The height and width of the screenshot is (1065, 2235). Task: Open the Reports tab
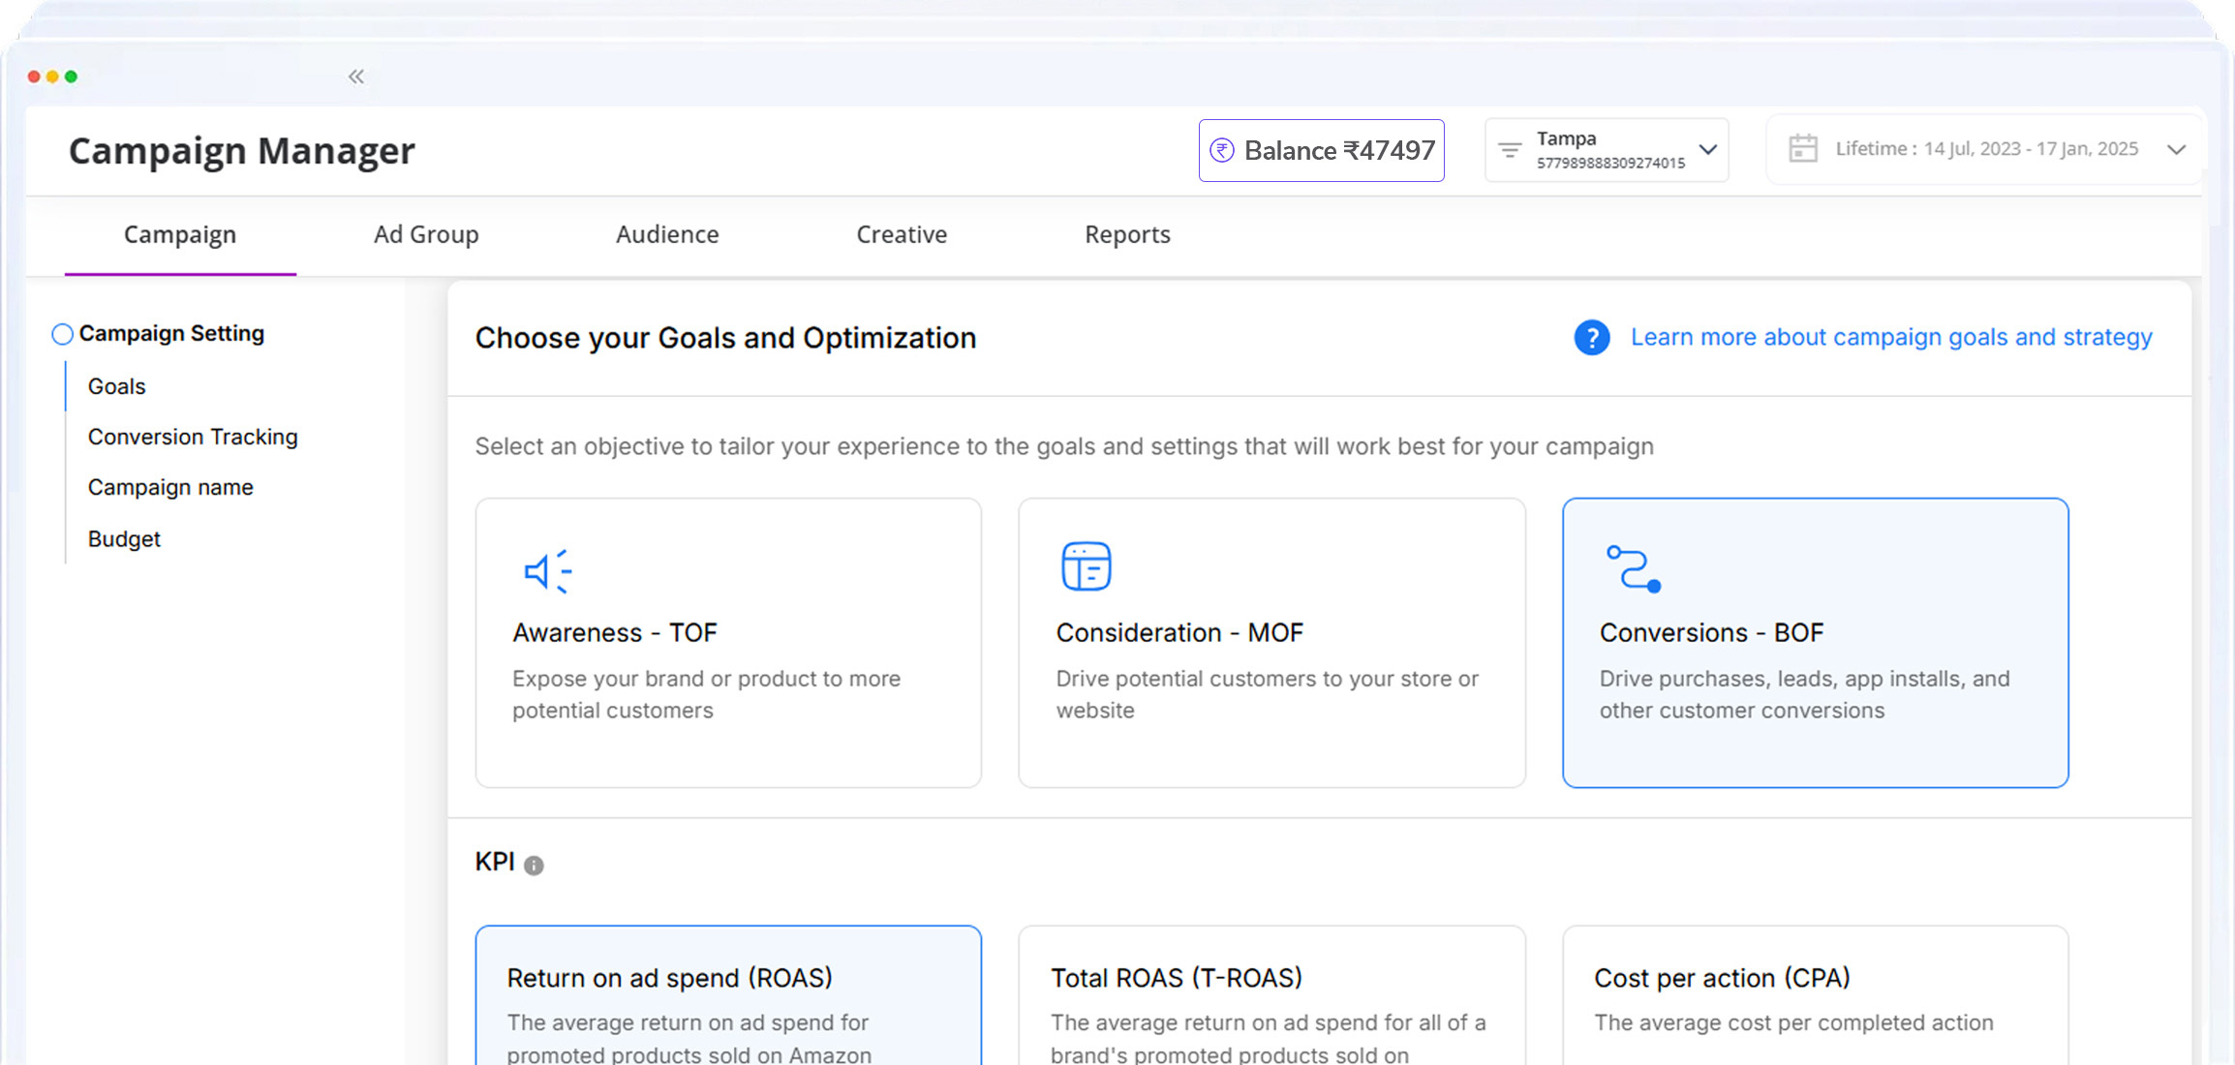click(1127, 234)
